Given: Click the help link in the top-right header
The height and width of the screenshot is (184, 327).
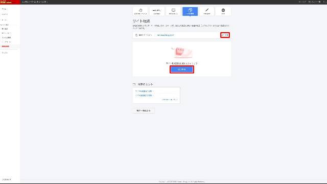Looking at the screenshot, I should coord(302,2).
